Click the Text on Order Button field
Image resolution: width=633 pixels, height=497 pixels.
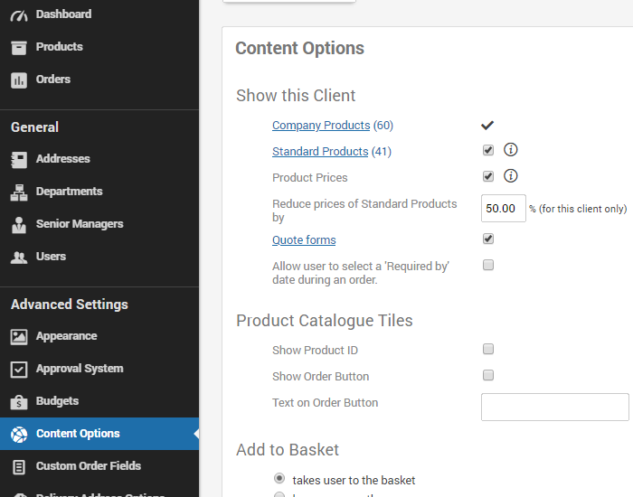click(554, 407)
